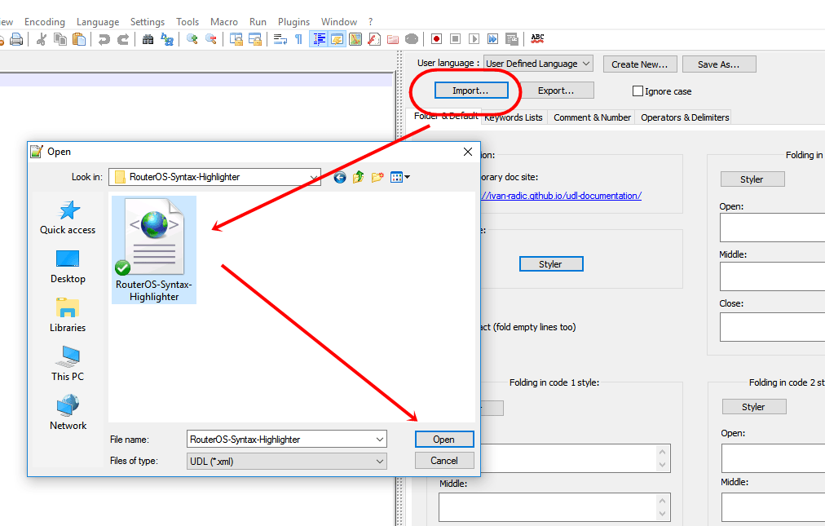
Task: Click the Create New... button
Action: click(x=639, y=64)
